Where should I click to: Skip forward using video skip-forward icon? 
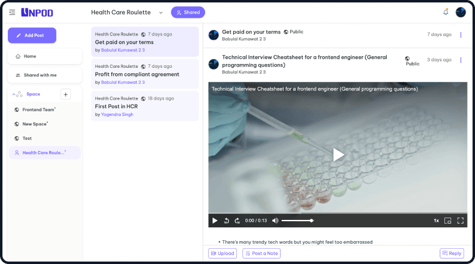[237, 221]
